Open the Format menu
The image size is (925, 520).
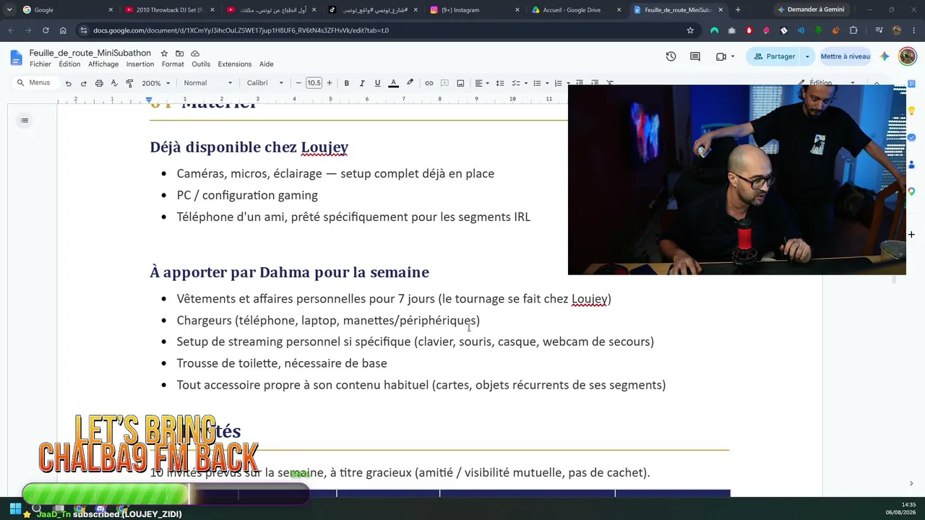click(x=173, y=64)
